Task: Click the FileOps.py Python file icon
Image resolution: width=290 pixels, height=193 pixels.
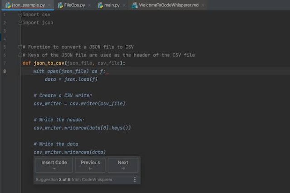Action: [x=59, y=5]
